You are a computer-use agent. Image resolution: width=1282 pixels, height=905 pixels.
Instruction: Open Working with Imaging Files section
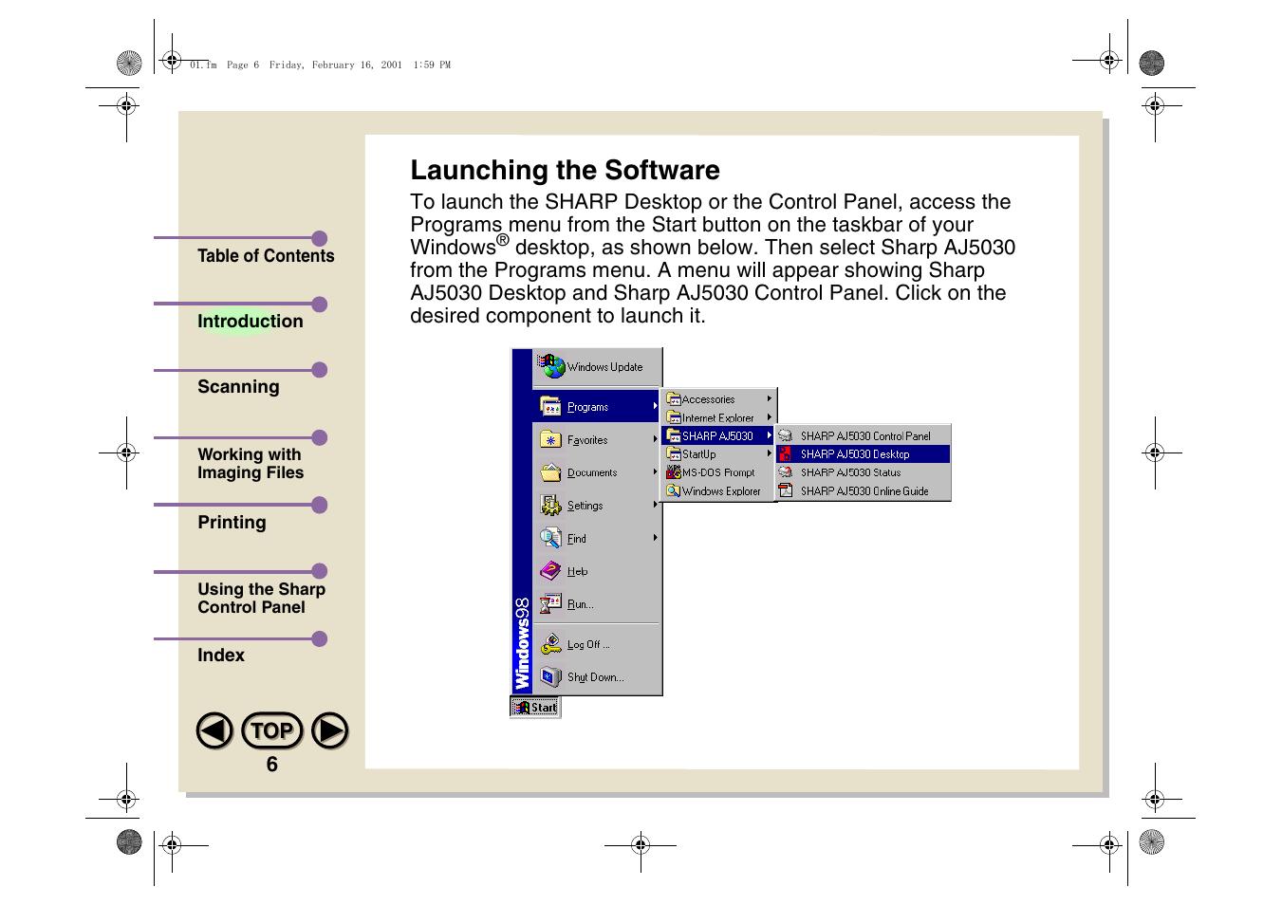[251, 464]
